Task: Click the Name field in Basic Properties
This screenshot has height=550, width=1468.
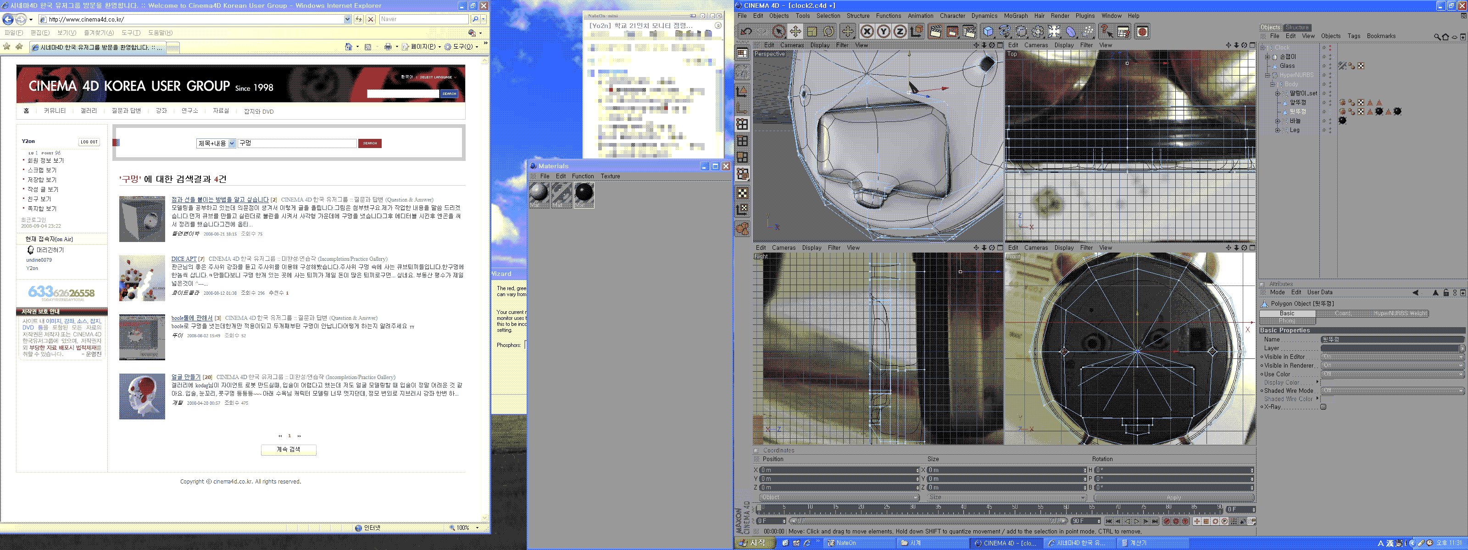Action: [x=1392, y=339]
